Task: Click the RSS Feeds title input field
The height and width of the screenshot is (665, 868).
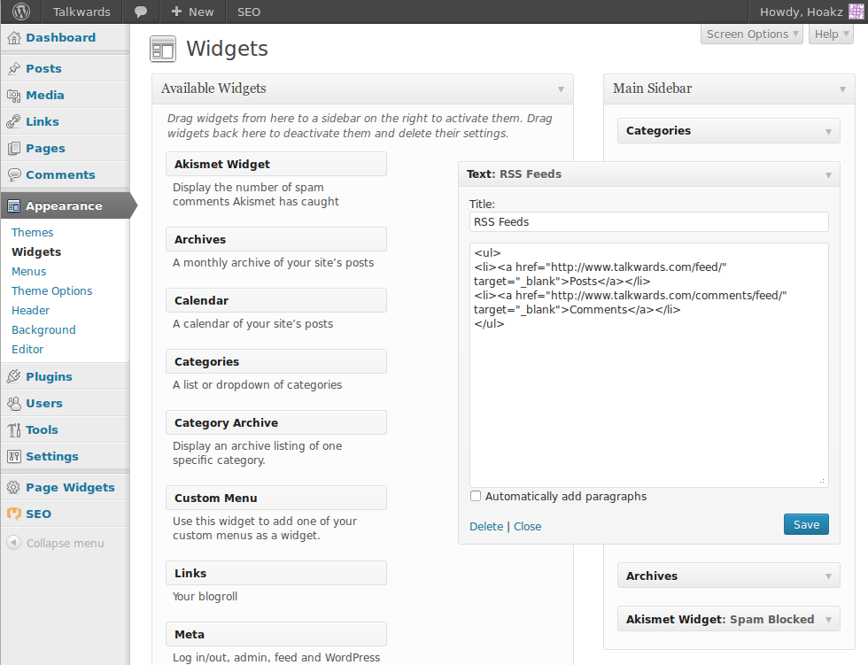Action: [648, 222]
